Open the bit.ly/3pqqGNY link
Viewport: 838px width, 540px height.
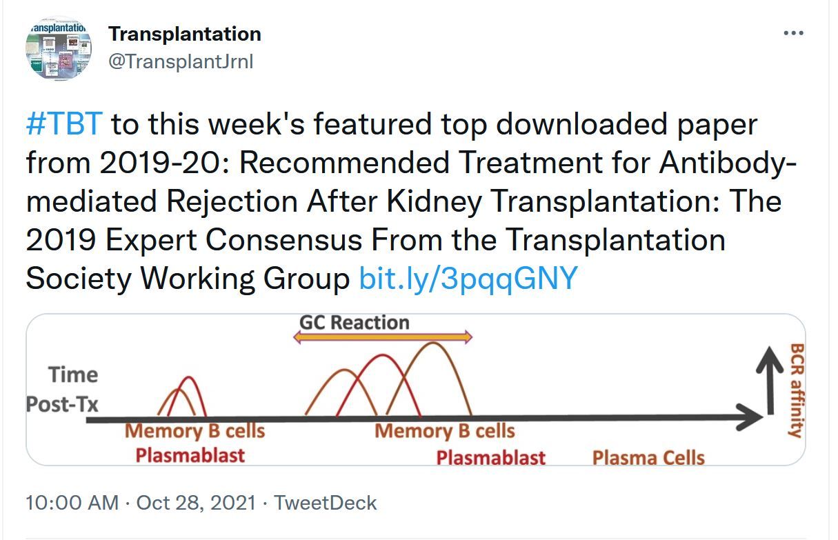click(468, 278)
